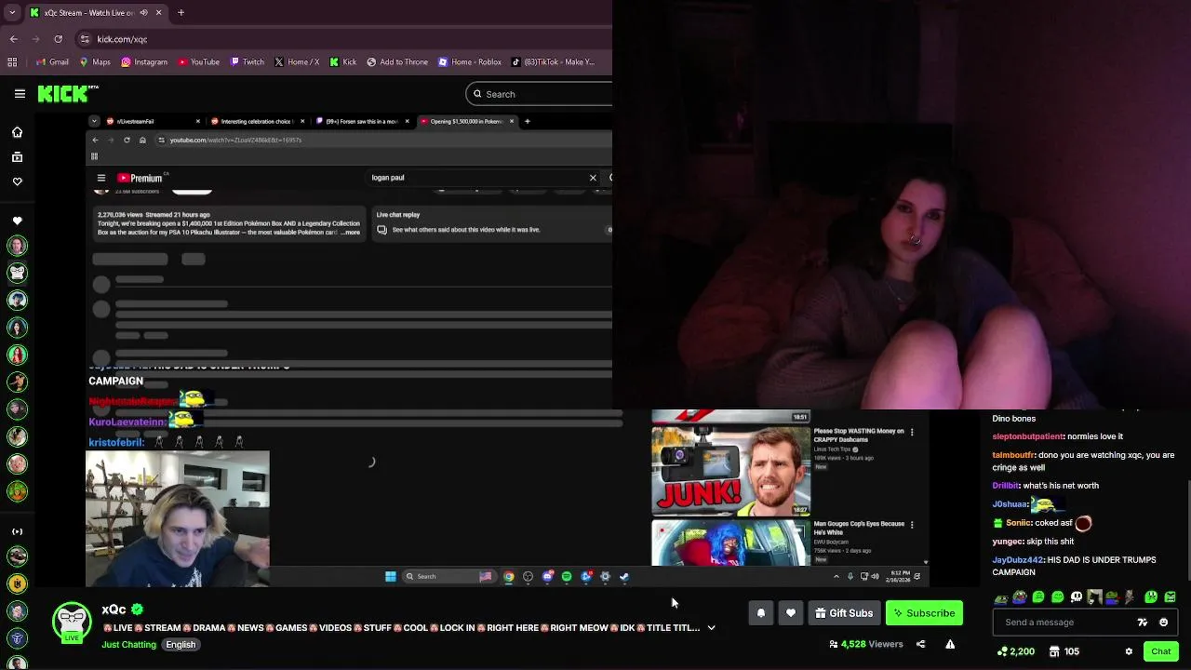Image resolution: width=1191 pixels, height=670 pixels.
Task: Click the English language tag
Action: [181, 645]
